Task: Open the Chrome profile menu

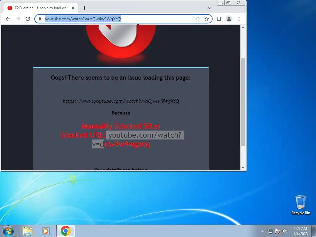Action: click(x=229, y=19)
